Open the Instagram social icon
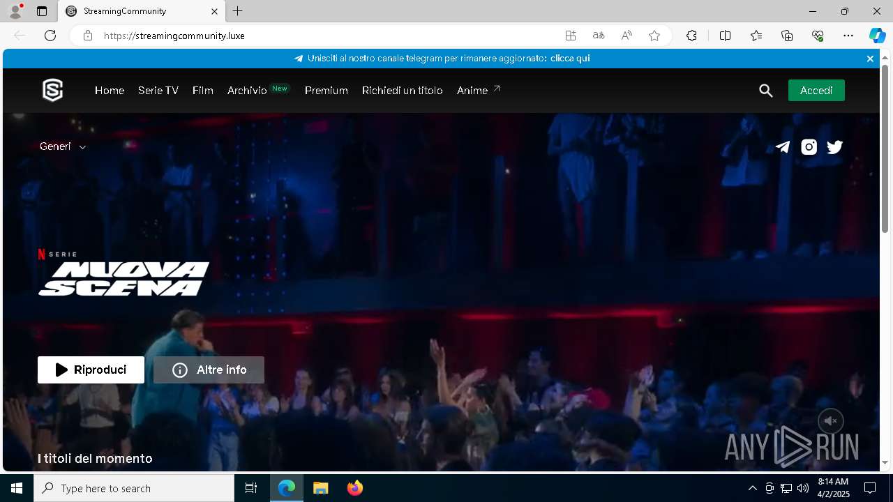893x502 pixels. coord(809,146)
